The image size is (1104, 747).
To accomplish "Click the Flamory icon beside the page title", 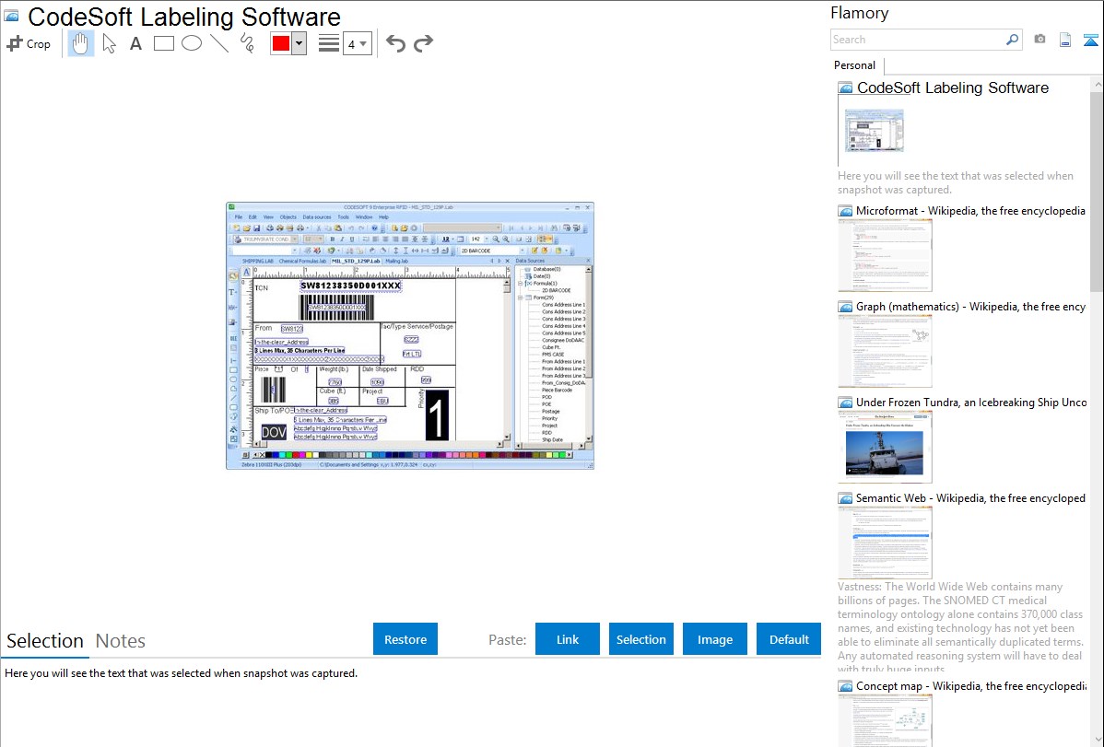I will point(12,16).
